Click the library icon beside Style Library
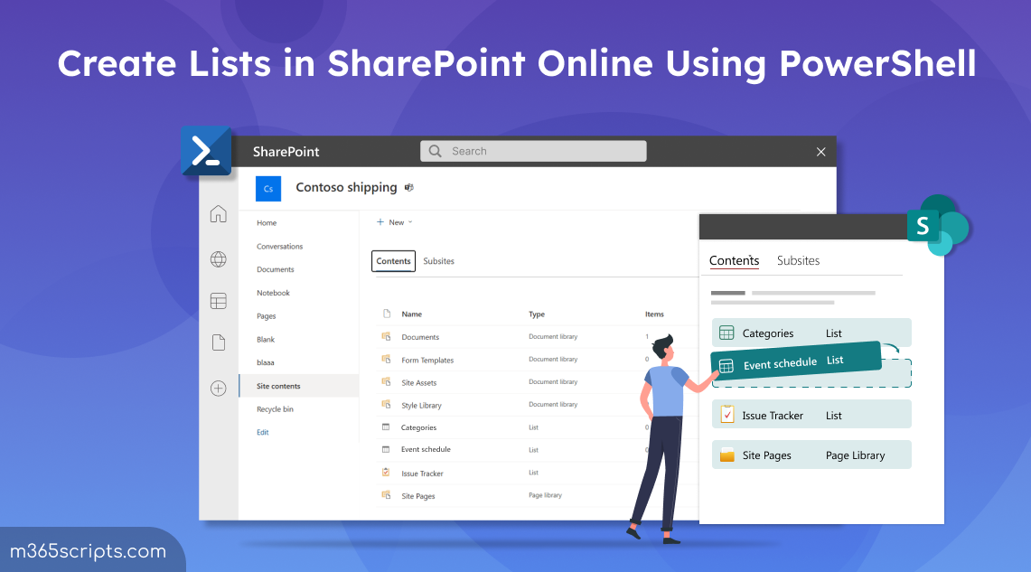Screen dimensions: 1031x572 point(386,405)
